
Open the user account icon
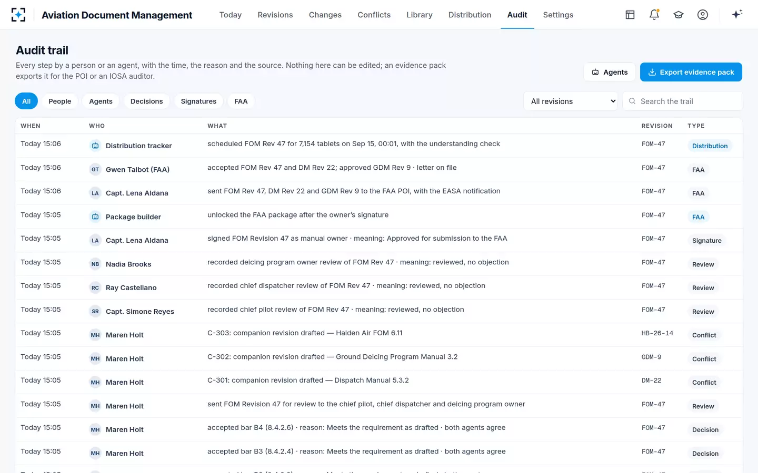pyautogui.click(x=703, y=15)
